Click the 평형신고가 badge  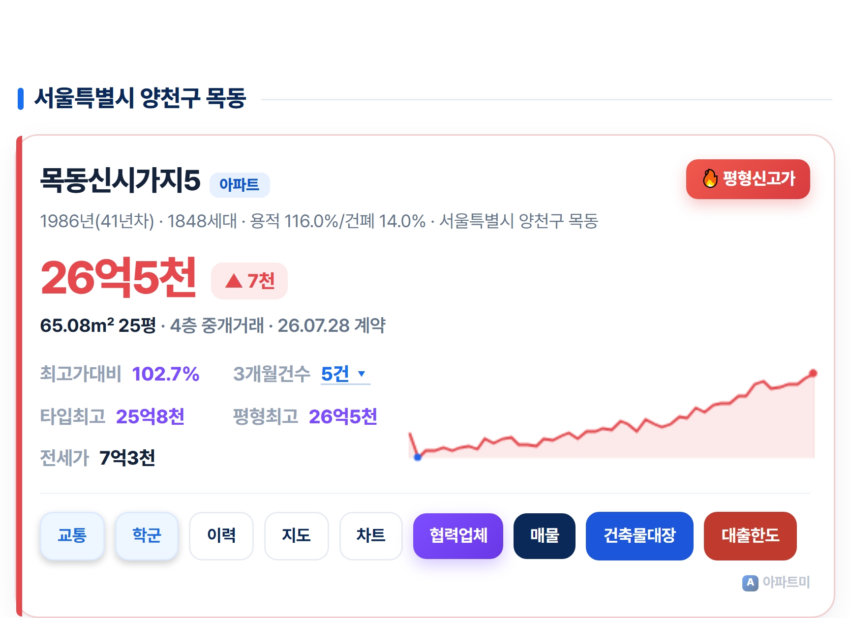point(748,179)
